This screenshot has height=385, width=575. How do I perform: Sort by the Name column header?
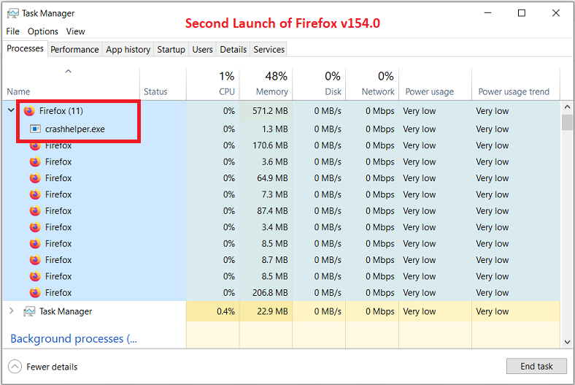(71, 84)
